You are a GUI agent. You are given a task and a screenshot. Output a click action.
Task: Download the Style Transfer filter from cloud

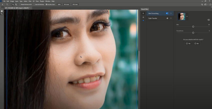pos(167,18)
